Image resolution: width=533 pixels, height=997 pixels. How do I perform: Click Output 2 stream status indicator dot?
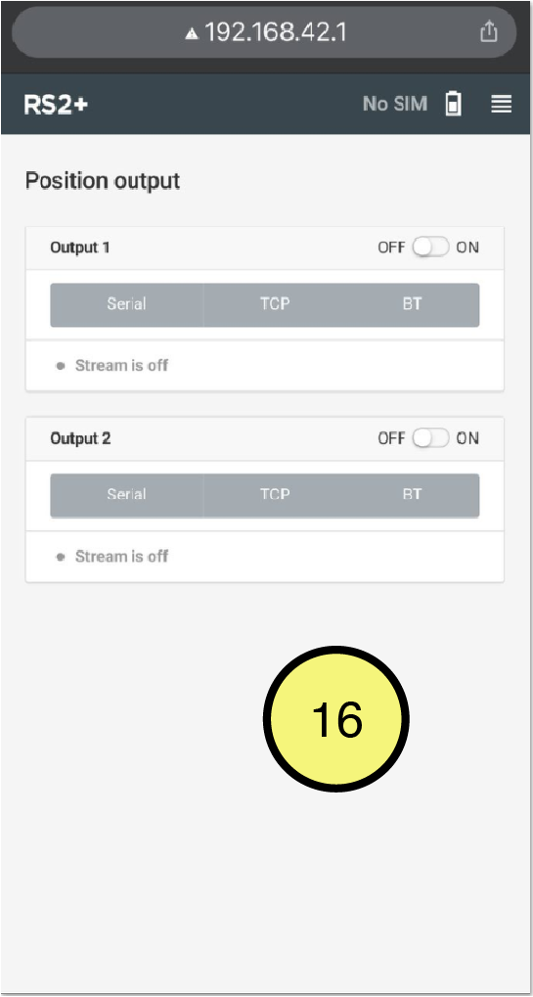61,557
